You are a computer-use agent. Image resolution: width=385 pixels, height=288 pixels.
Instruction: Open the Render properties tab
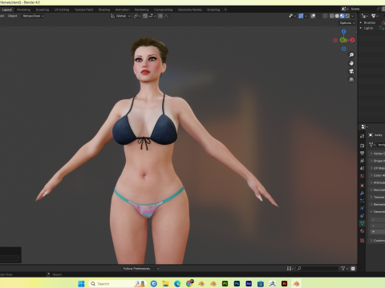coord(363,146)
